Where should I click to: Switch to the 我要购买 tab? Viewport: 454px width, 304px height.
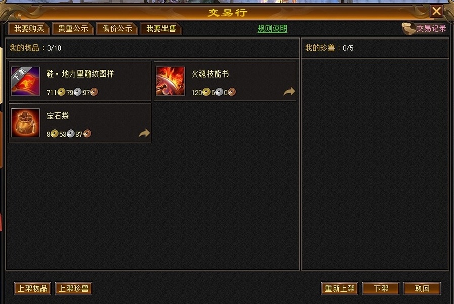[29, 29]
